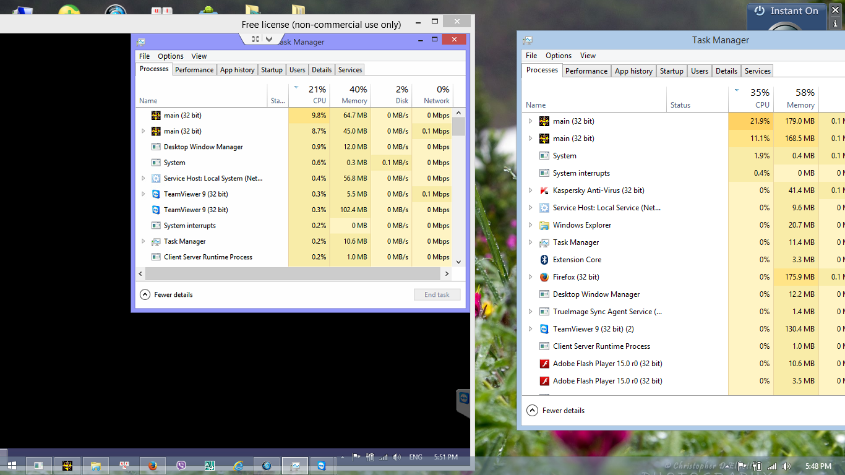Click Desktop Window Manager icon in left Task Manager
The width and height of the screenshot is (845, 475).
pos(156,147)
